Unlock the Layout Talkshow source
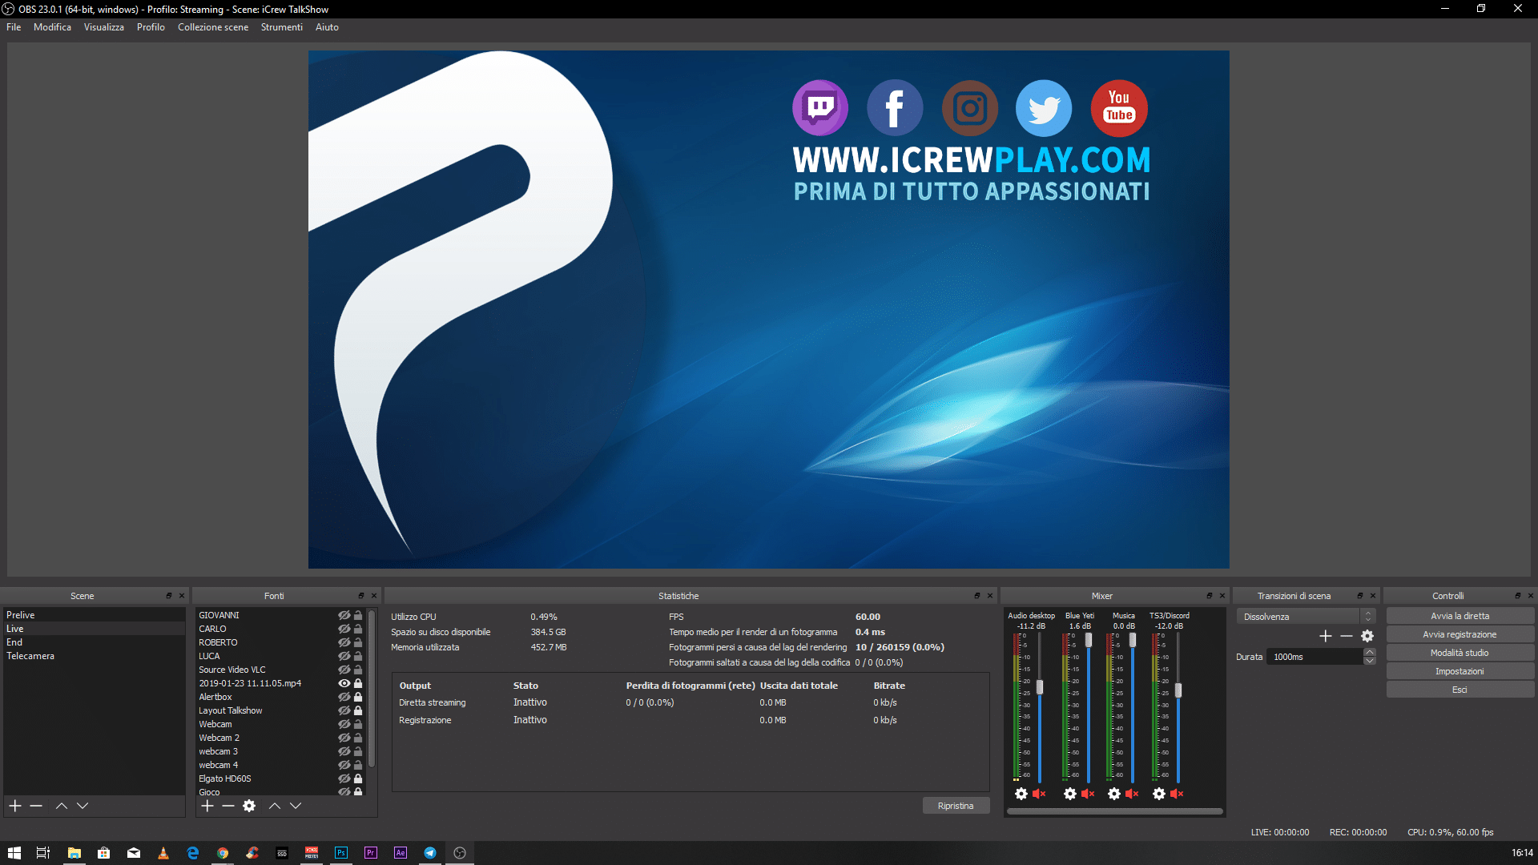Viewport: 1538px width, 865px height. 358,710
